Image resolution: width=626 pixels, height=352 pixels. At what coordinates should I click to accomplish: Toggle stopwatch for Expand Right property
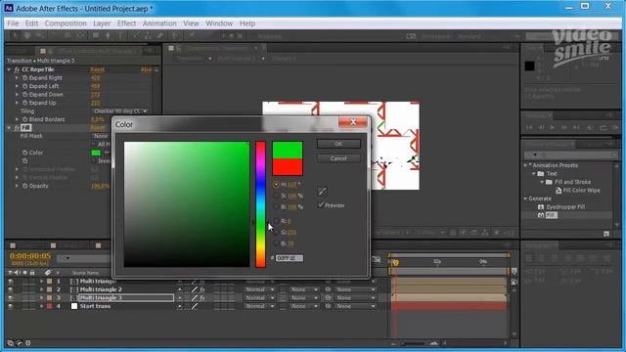click(x=24, y=78)
